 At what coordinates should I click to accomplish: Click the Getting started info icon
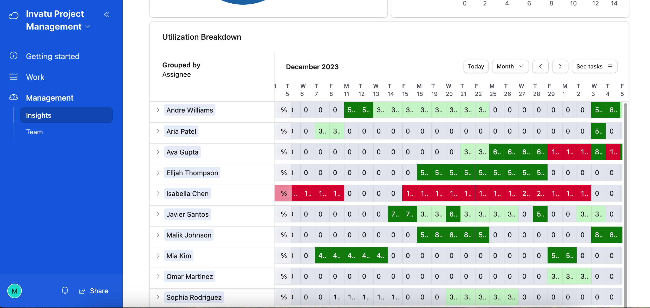[14, 56]
